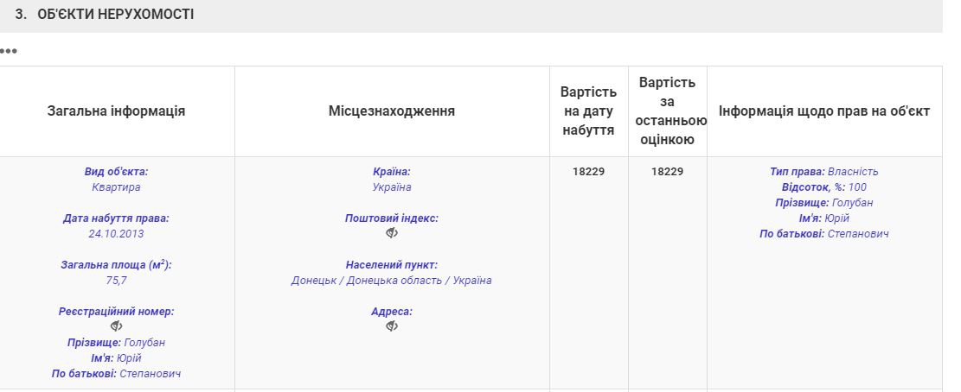The image size is (961, 392).
Task: Click the Відсоток, %: 100 entry
Action: [824, 187]
